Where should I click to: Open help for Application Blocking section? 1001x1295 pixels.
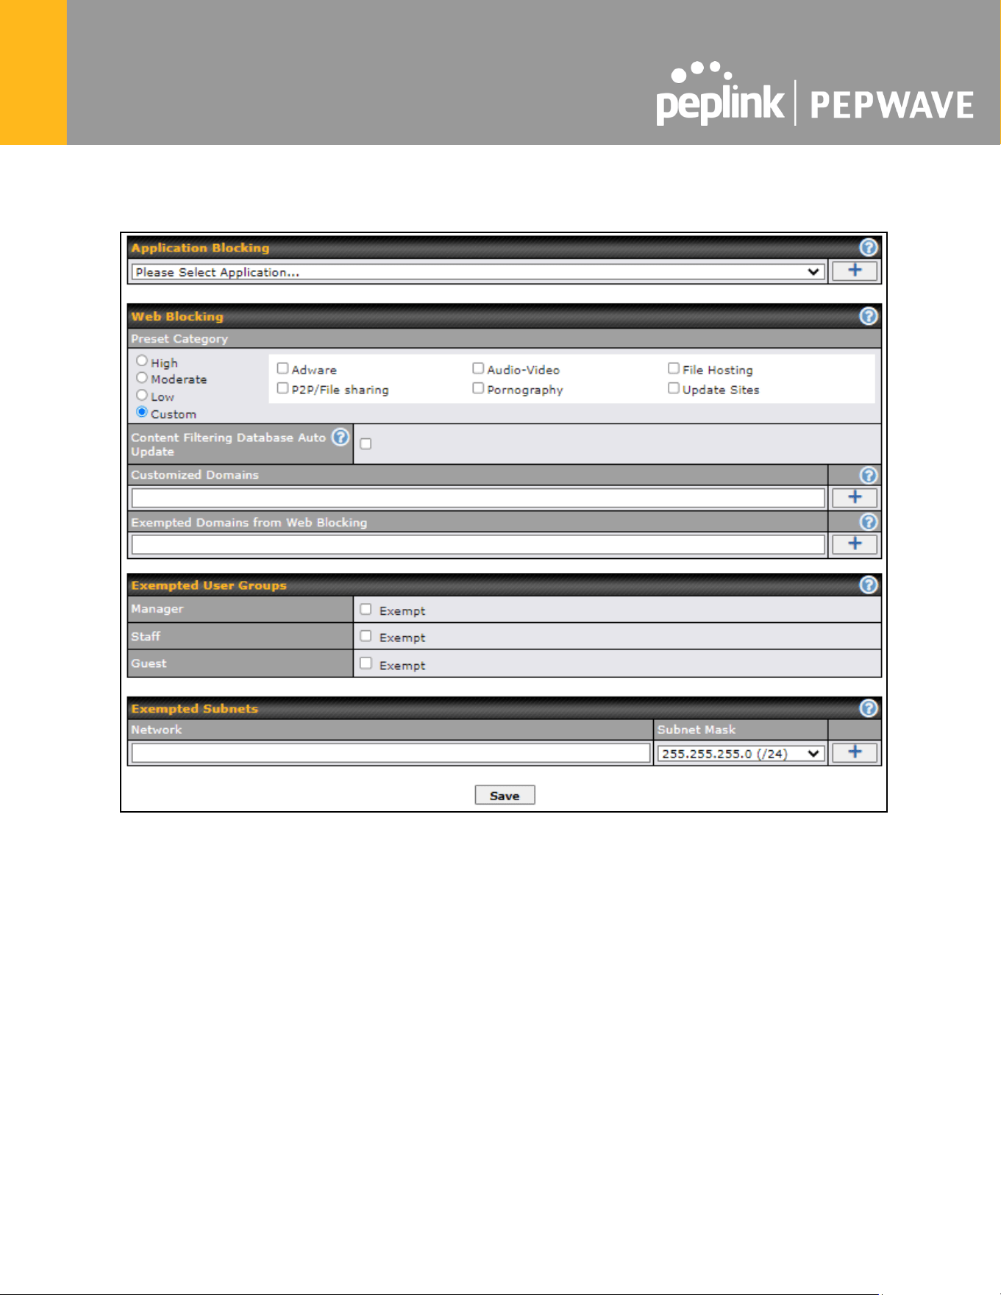869,248
